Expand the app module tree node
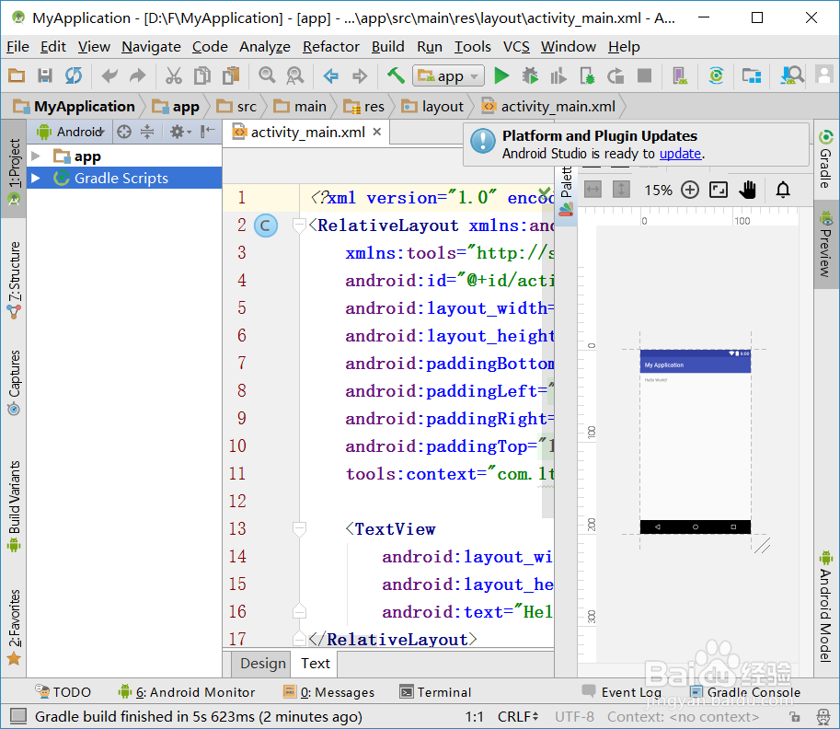 click(x=36, y=156)
